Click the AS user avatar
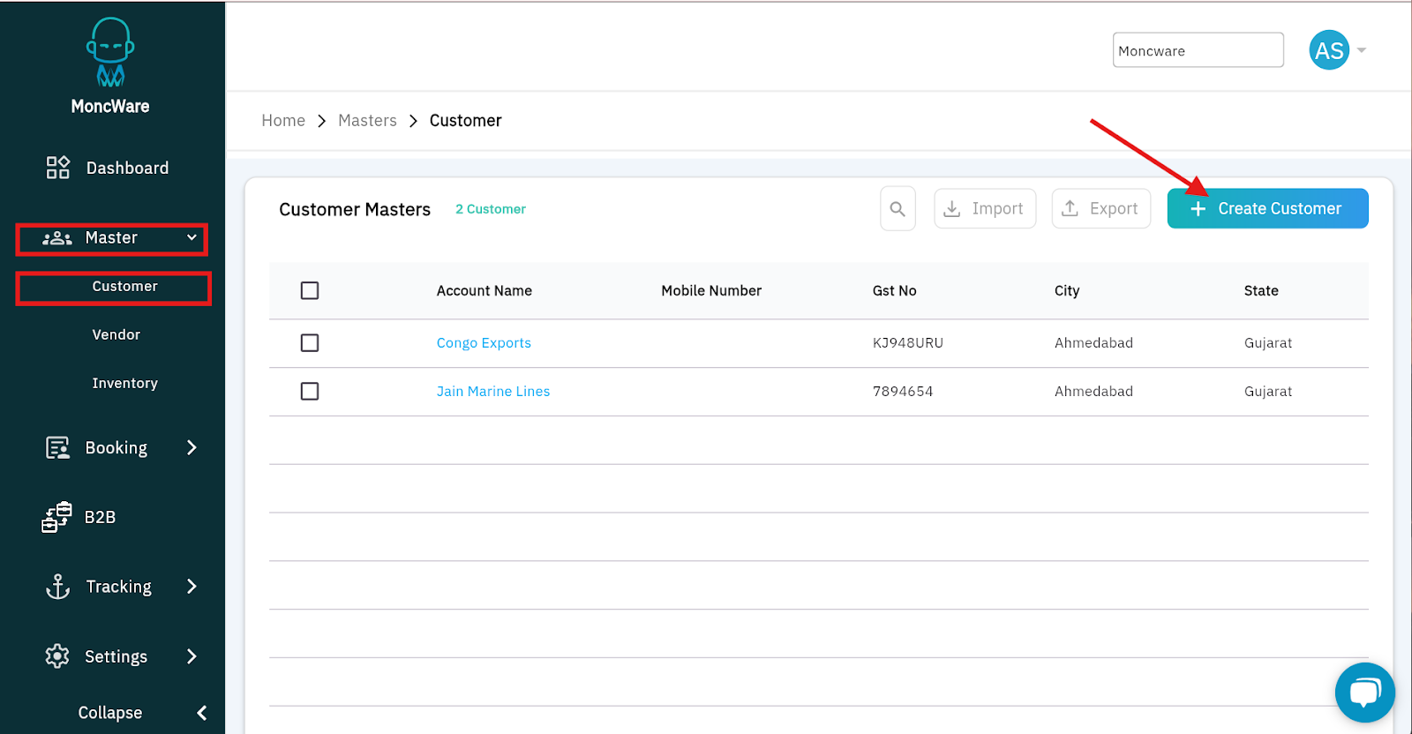The width and height of the screenshot is (1412, 734). coord(1329,50)
